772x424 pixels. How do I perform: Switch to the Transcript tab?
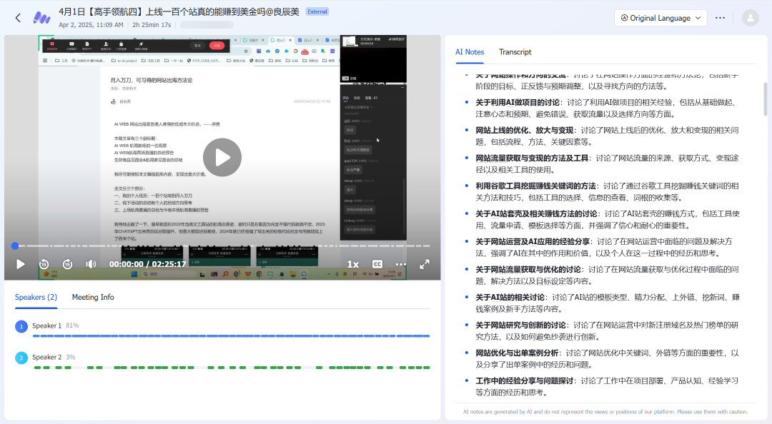(x=515, y=51)
